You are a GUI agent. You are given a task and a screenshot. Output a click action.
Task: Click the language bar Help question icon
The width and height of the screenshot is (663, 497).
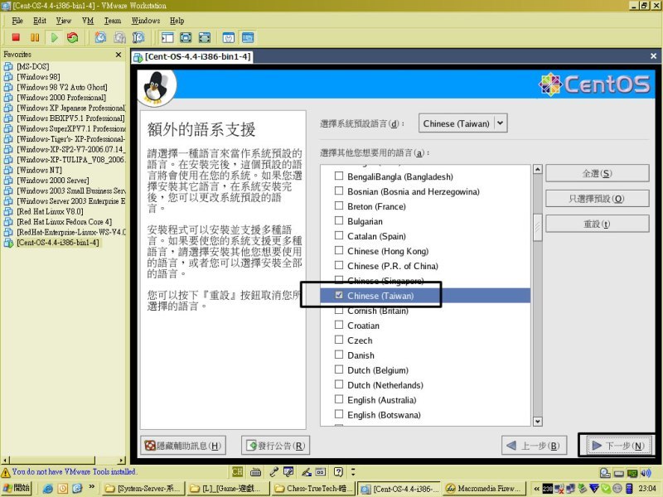(338, 471)
